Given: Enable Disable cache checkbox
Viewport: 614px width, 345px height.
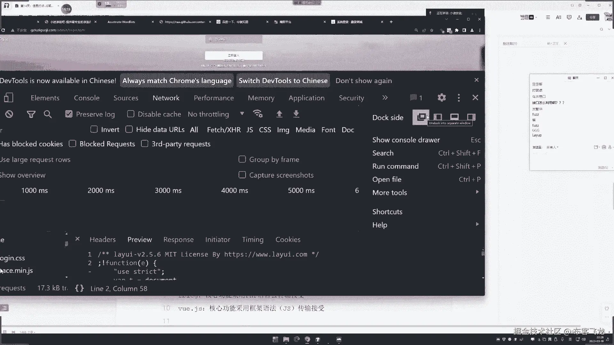Looking at the screenshot, I should tap(130, 114).
